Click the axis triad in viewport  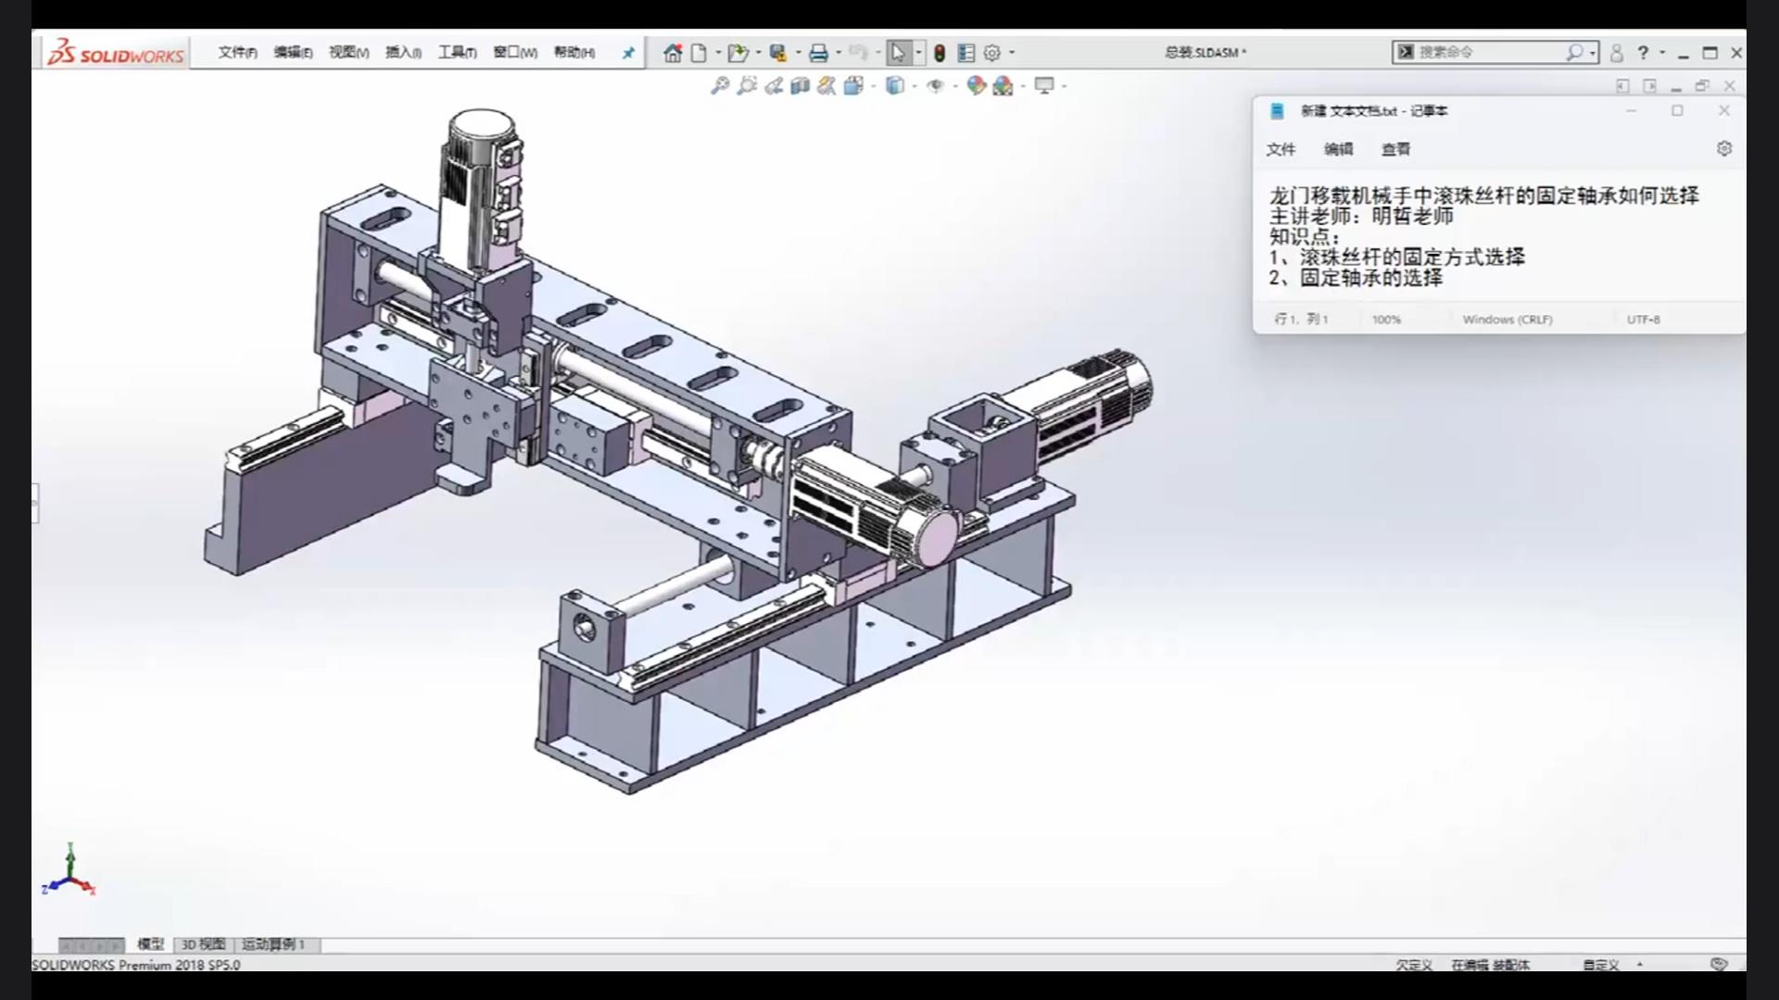[x=69, y=870]
